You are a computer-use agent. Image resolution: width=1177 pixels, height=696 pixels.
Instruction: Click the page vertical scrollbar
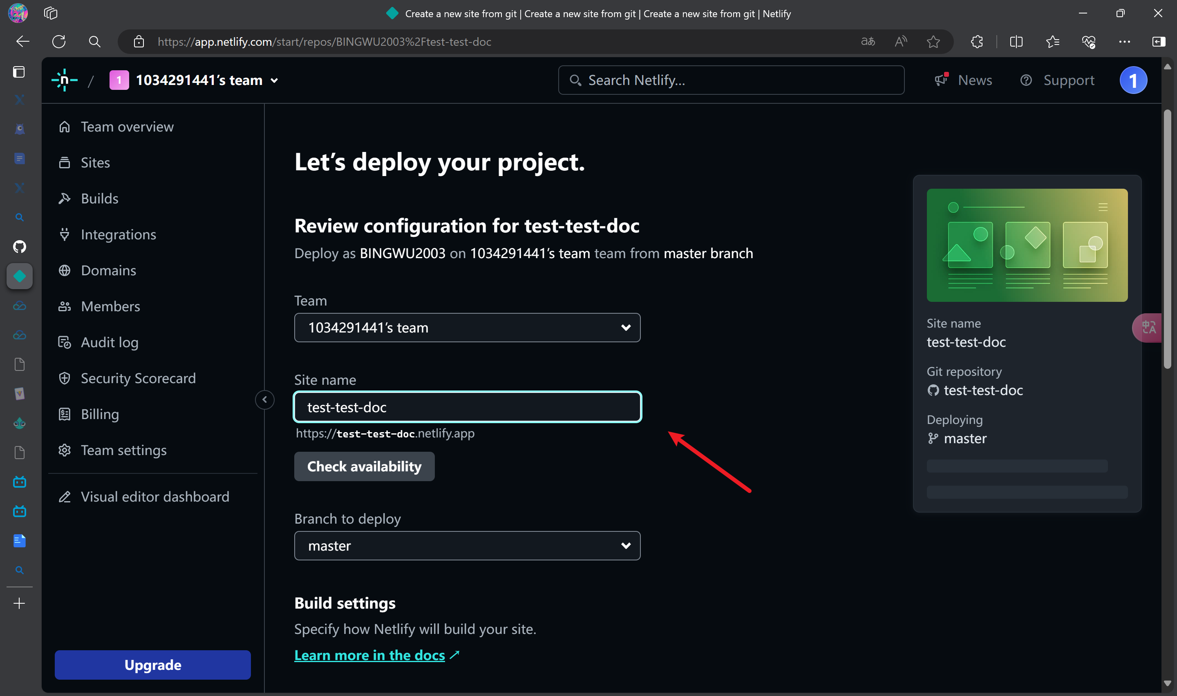click(1167, 239)
